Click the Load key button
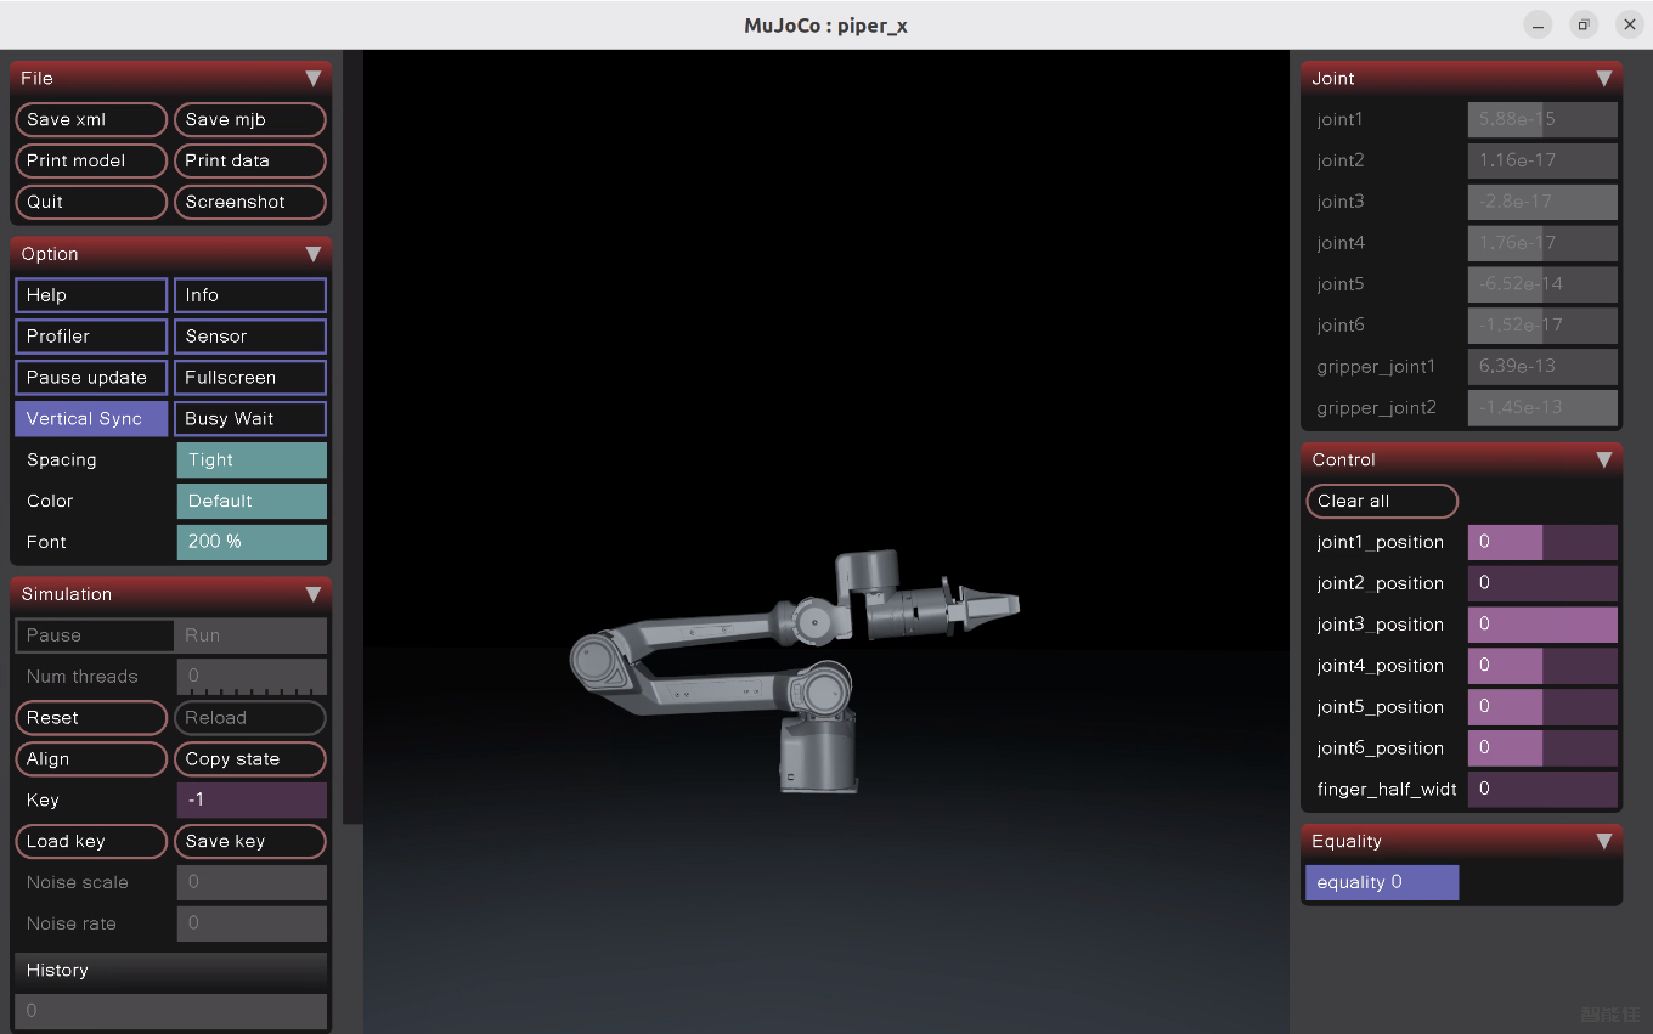 (91, 841)
